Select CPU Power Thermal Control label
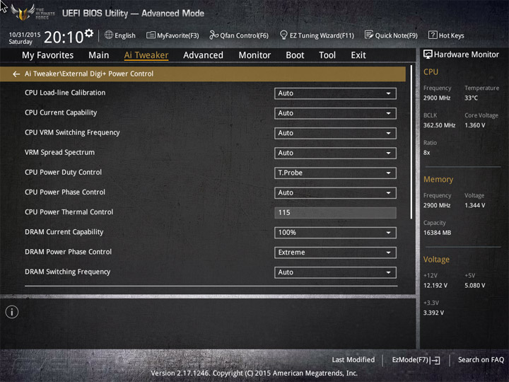The width and height of the screenshot is (509, 382). (69, 212)
